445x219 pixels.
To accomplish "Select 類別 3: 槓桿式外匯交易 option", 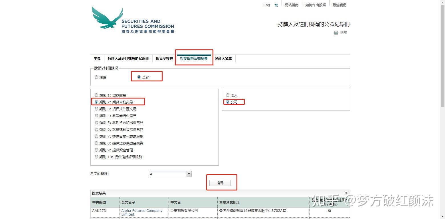I will pos(96,109).
